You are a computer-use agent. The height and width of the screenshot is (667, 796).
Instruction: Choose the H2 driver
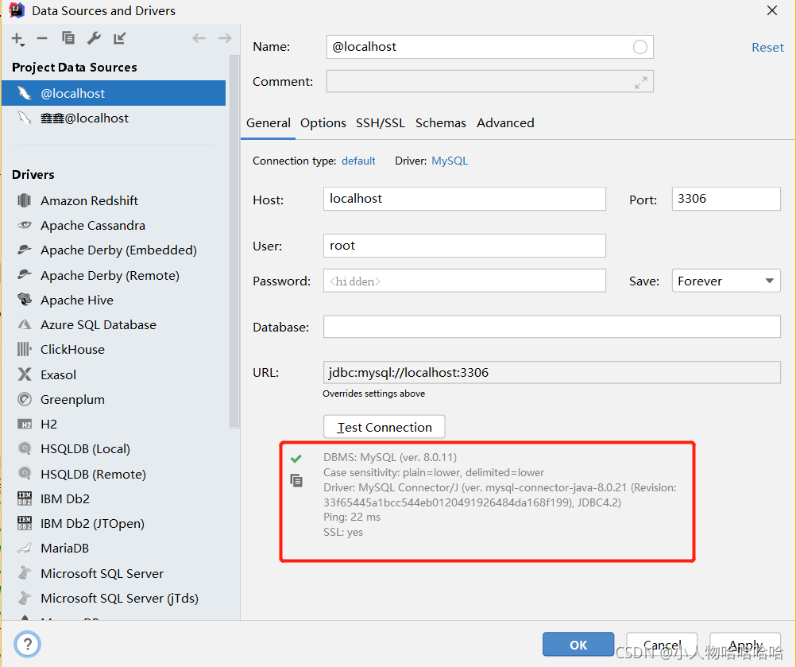click(x=48, y=425)
